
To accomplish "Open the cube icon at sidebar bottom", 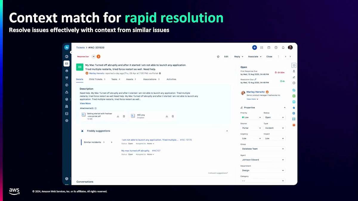I will click(x=67, y=179).
